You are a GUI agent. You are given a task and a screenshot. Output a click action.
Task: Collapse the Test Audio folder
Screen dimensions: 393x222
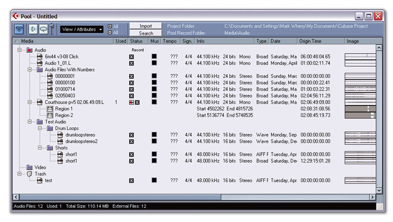pyautogui.click(x=30, y=122)
